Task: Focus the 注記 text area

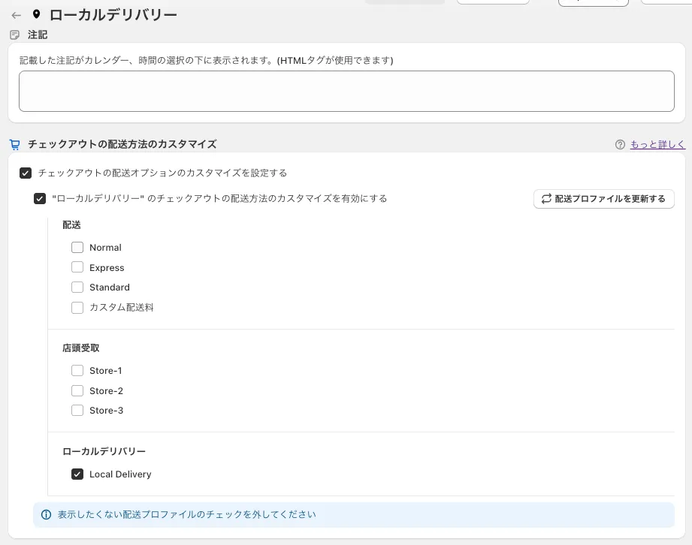Action: (x=346, y=92)
